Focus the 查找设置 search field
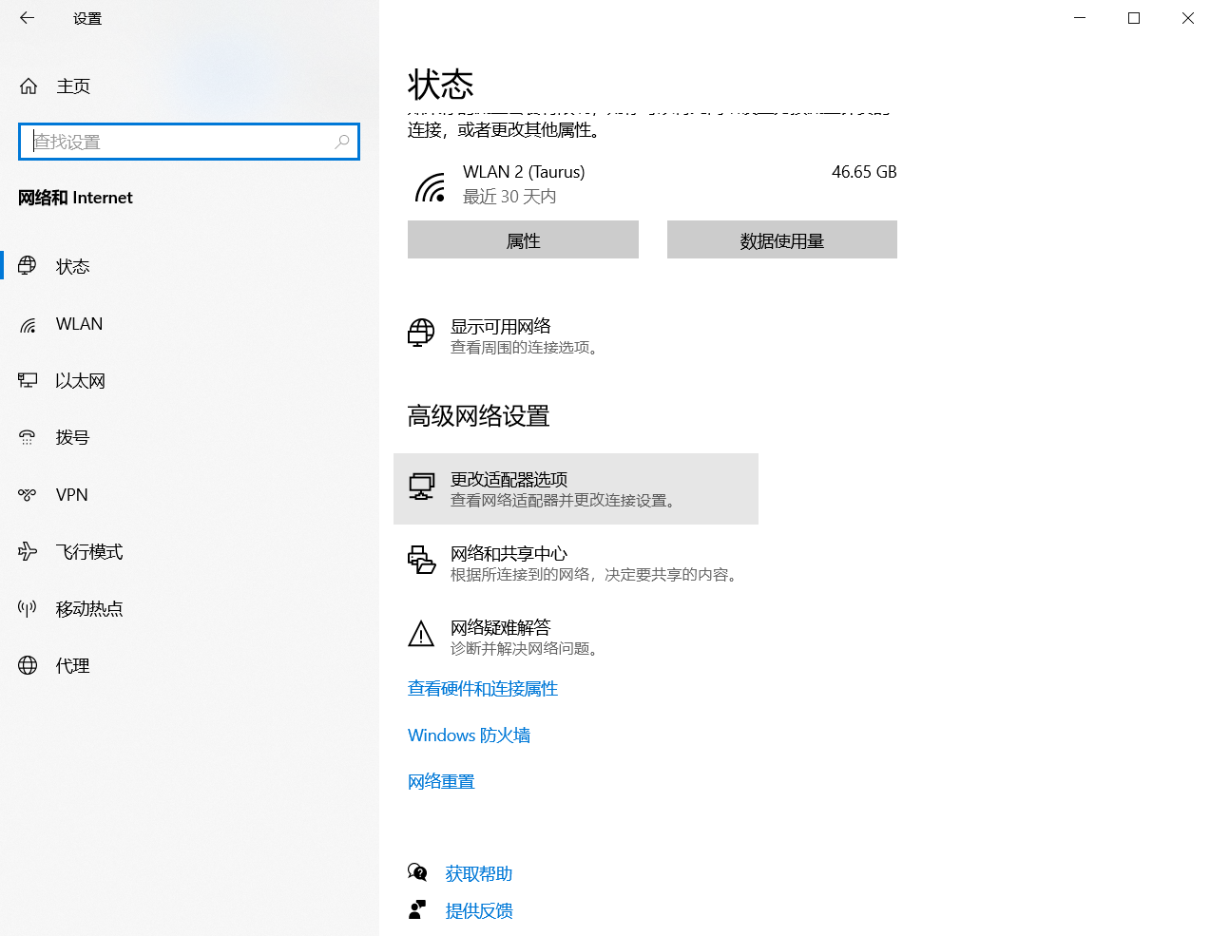 click(x=181, y=142)
